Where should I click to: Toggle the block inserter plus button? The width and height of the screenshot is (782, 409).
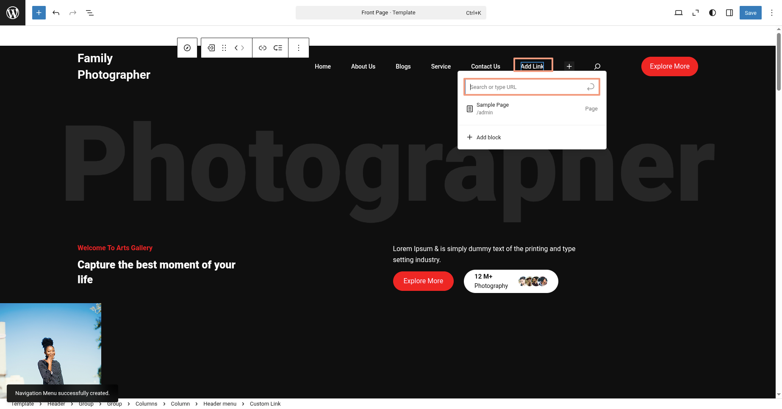tap(39, 13)
